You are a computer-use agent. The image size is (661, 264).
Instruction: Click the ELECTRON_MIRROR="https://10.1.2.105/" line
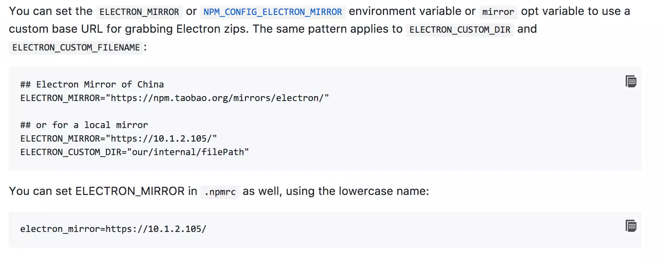click(x=119, y=139)
